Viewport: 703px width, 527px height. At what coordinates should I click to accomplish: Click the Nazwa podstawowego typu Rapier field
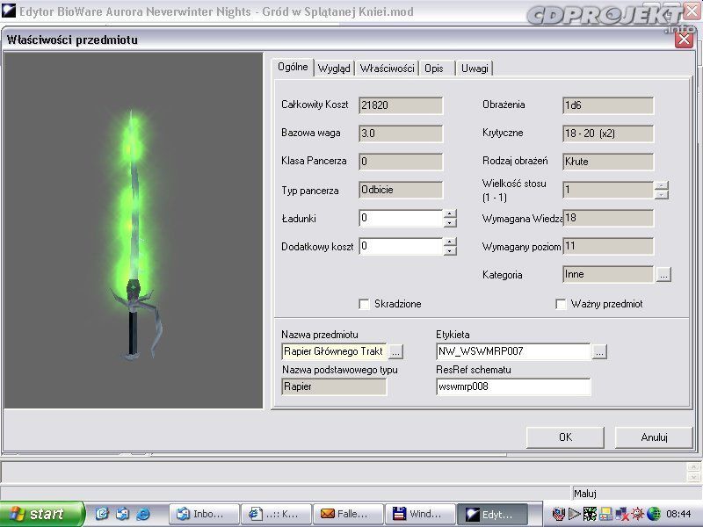point(334,386)
